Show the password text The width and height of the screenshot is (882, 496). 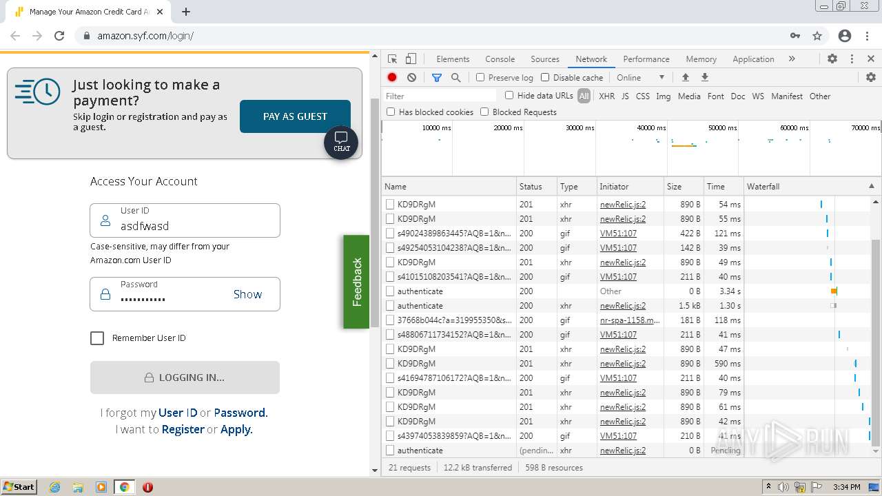(x=247, y=294)
